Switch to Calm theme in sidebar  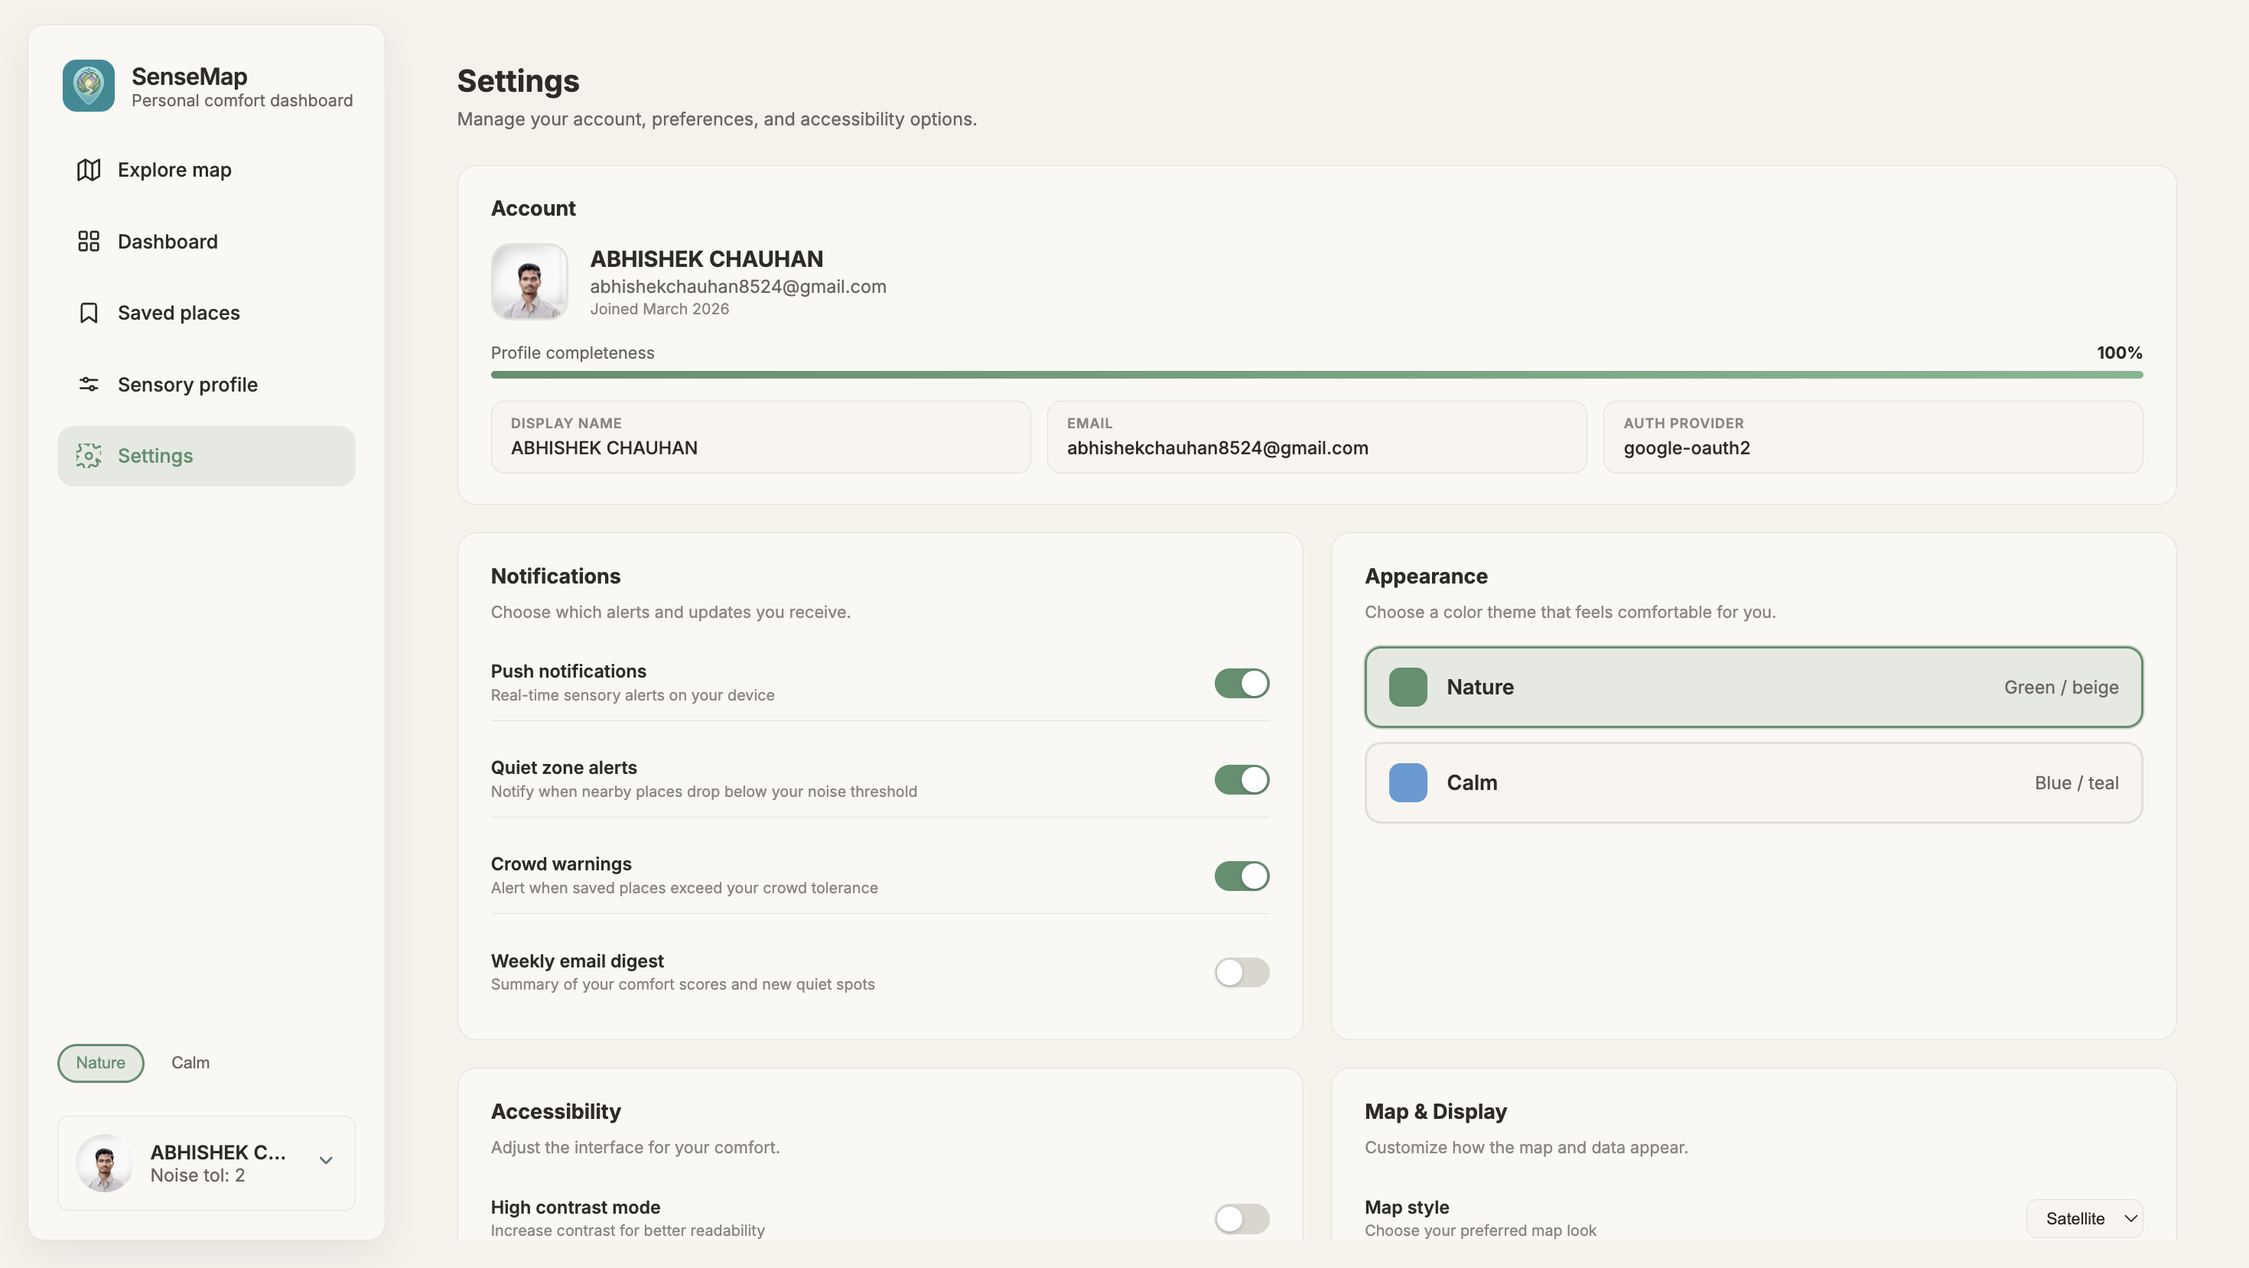point(190,1063)
